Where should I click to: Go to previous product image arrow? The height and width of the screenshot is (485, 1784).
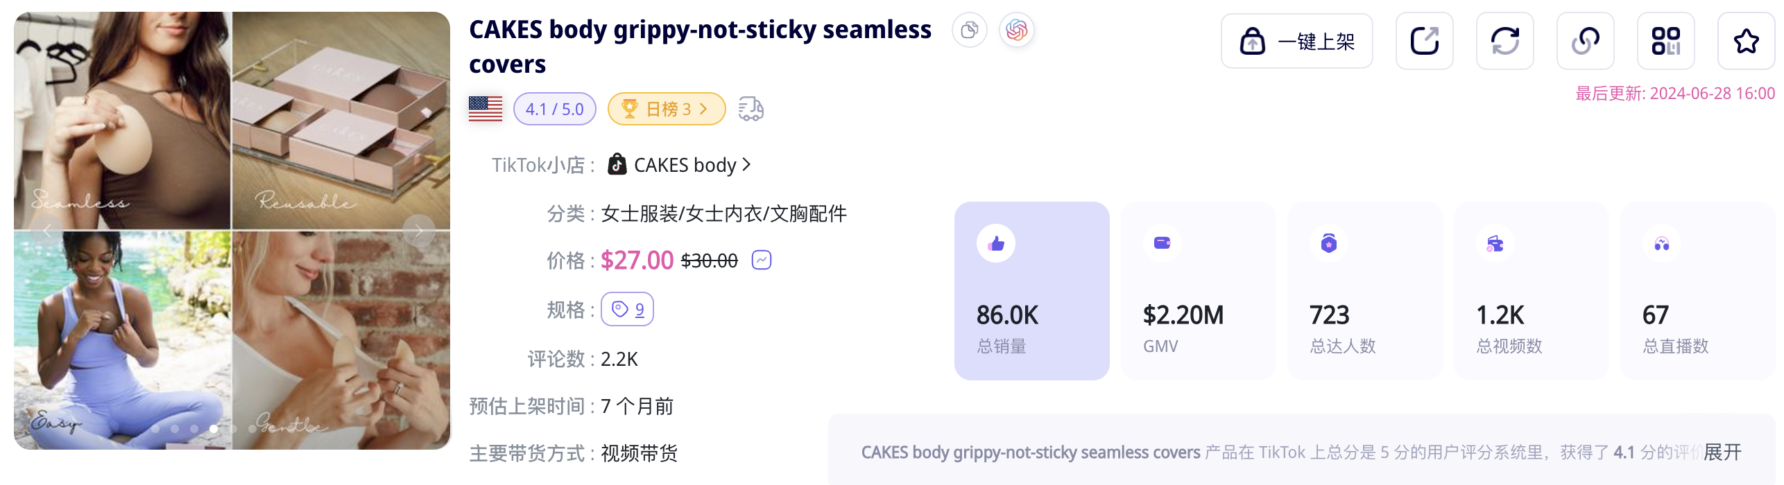pyautogui.click(x=47, y=231)
